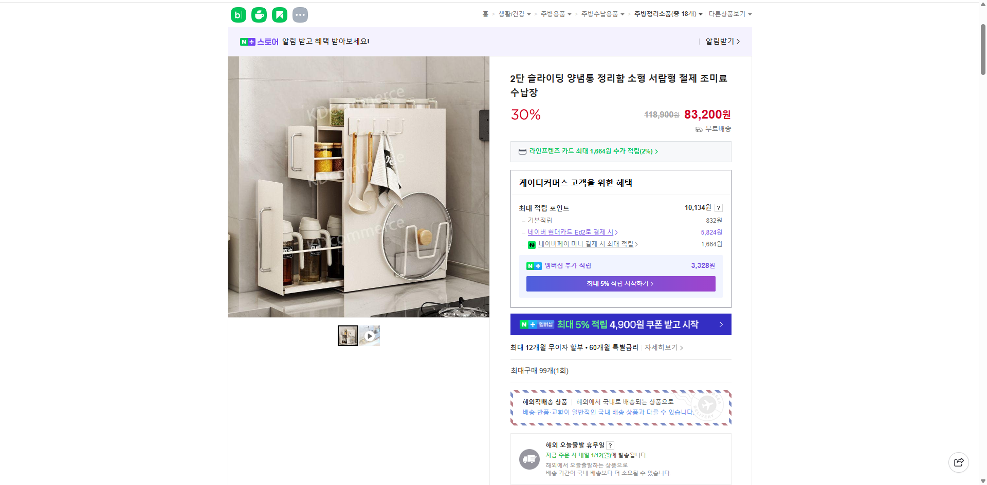This screenshot has width=987, height=485.
Task: Expand the 생활/건강 category dropdown
Action: 514,14
